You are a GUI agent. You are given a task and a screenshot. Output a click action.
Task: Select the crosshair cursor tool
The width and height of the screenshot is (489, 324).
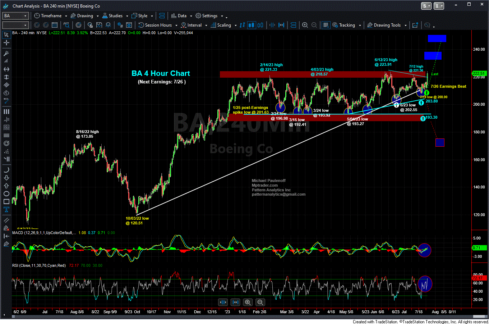click(x=6, y=43)
